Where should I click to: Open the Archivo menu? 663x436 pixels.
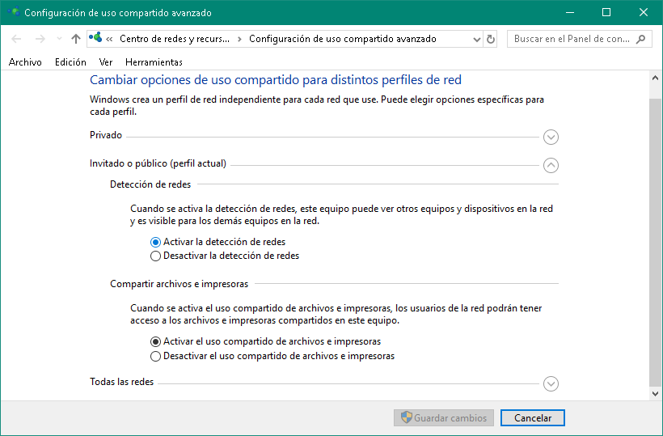(x=25, y=62)
